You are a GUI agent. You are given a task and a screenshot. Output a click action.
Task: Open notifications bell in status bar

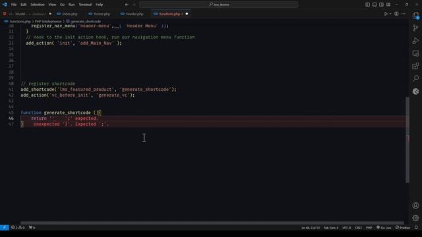[x=416, y=228]
